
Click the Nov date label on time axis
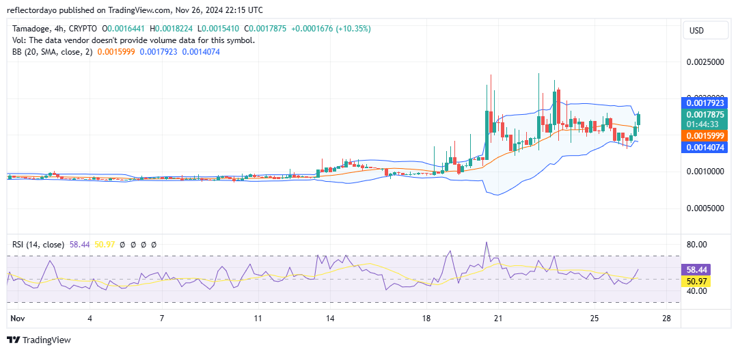(16, 318)
